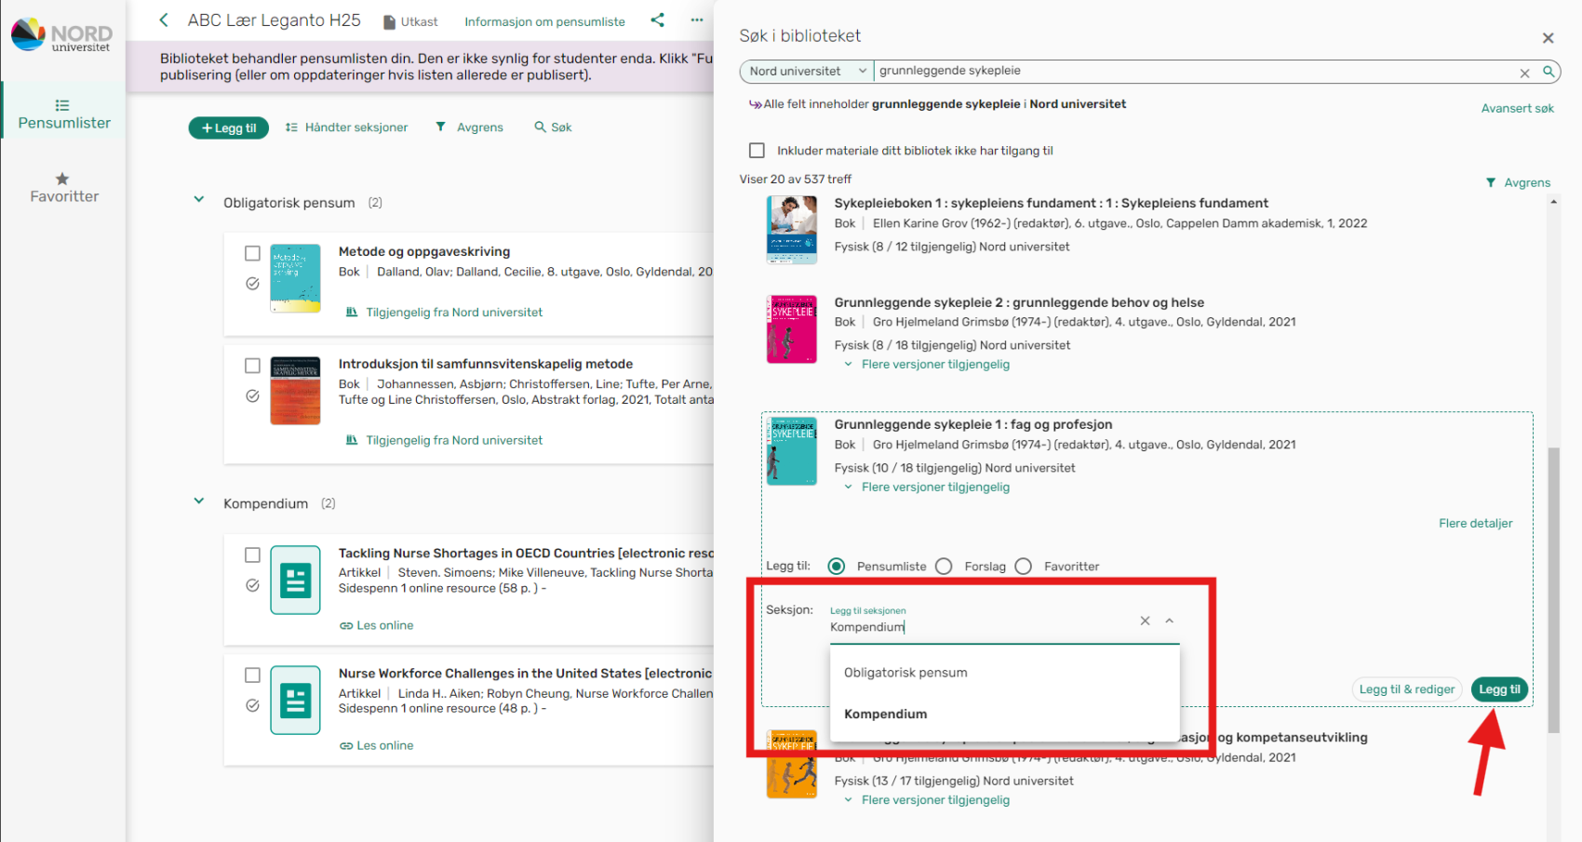Click the list icon above Pensumlister
The width and height of the screenshot is (1582, 842).
(x=62, y=105)
